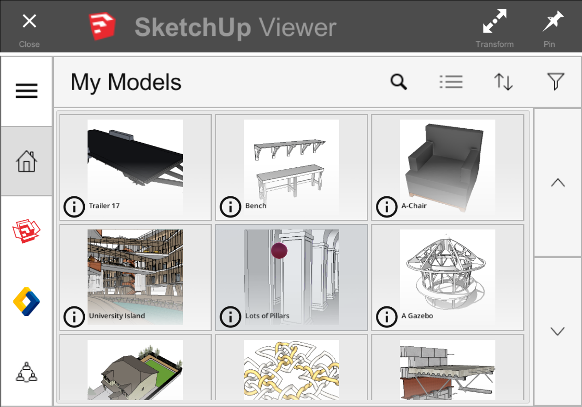Show info for Trailer 17
This screenshot has width=582, height=407.
point(74,206)
